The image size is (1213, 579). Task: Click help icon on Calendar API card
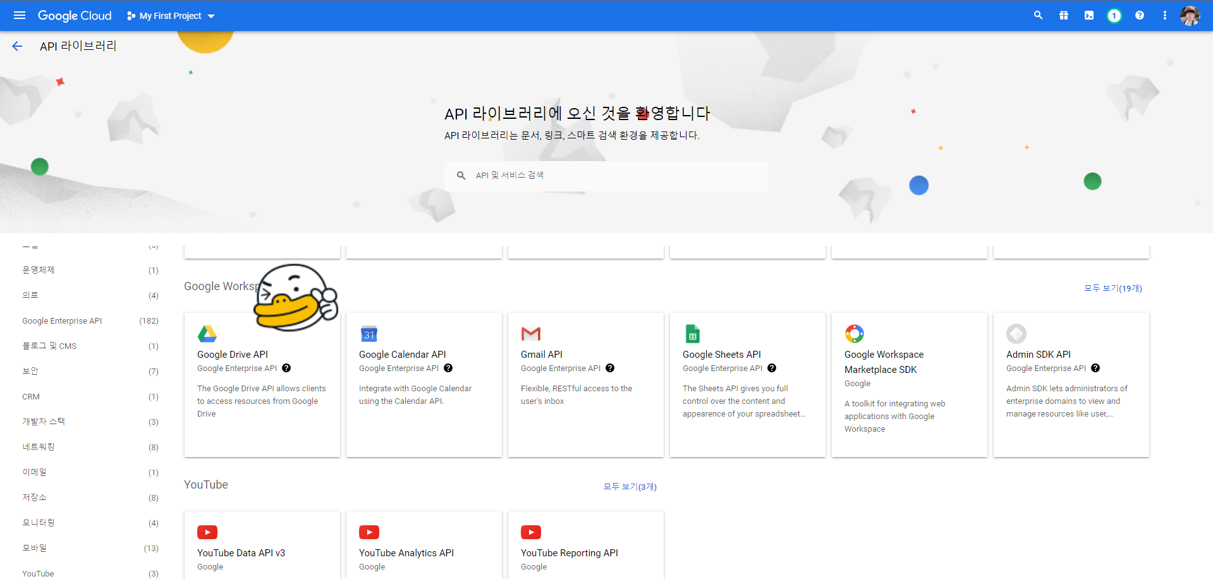(448, 368)
